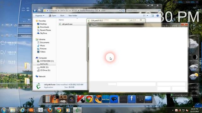Click the green patch app taskbar button
202x113 pixels.
pyautogui.click(x=77, y=110)
